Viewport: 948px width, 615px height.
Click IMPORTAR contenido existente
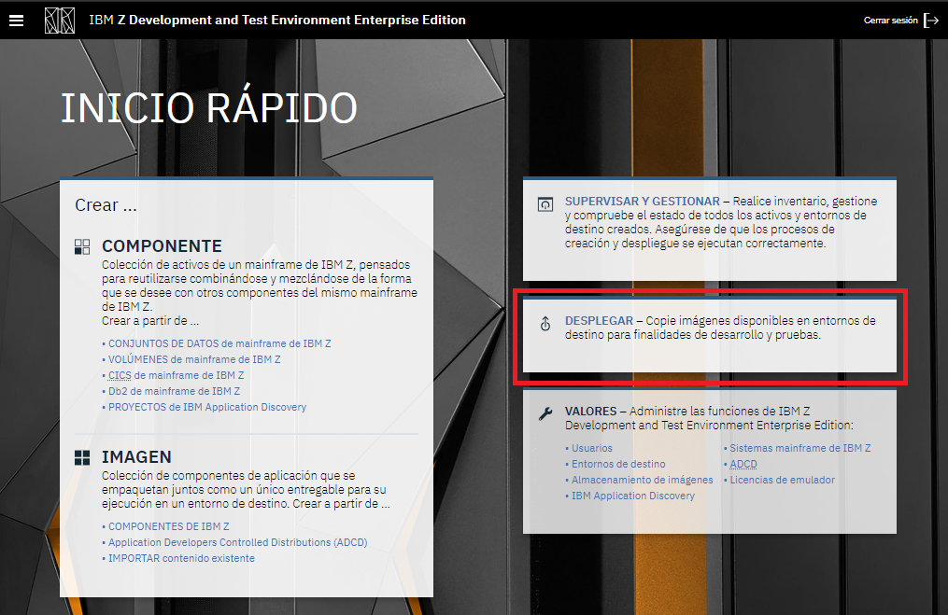[x=181, y=558]
